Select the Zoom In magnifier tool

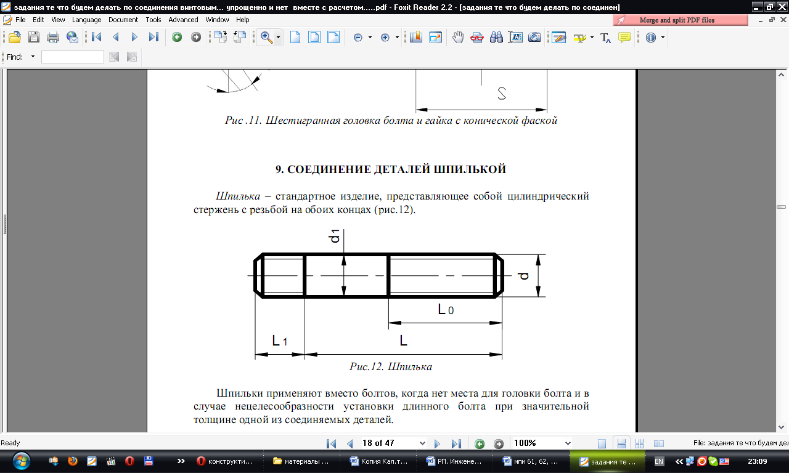point(266,38)
